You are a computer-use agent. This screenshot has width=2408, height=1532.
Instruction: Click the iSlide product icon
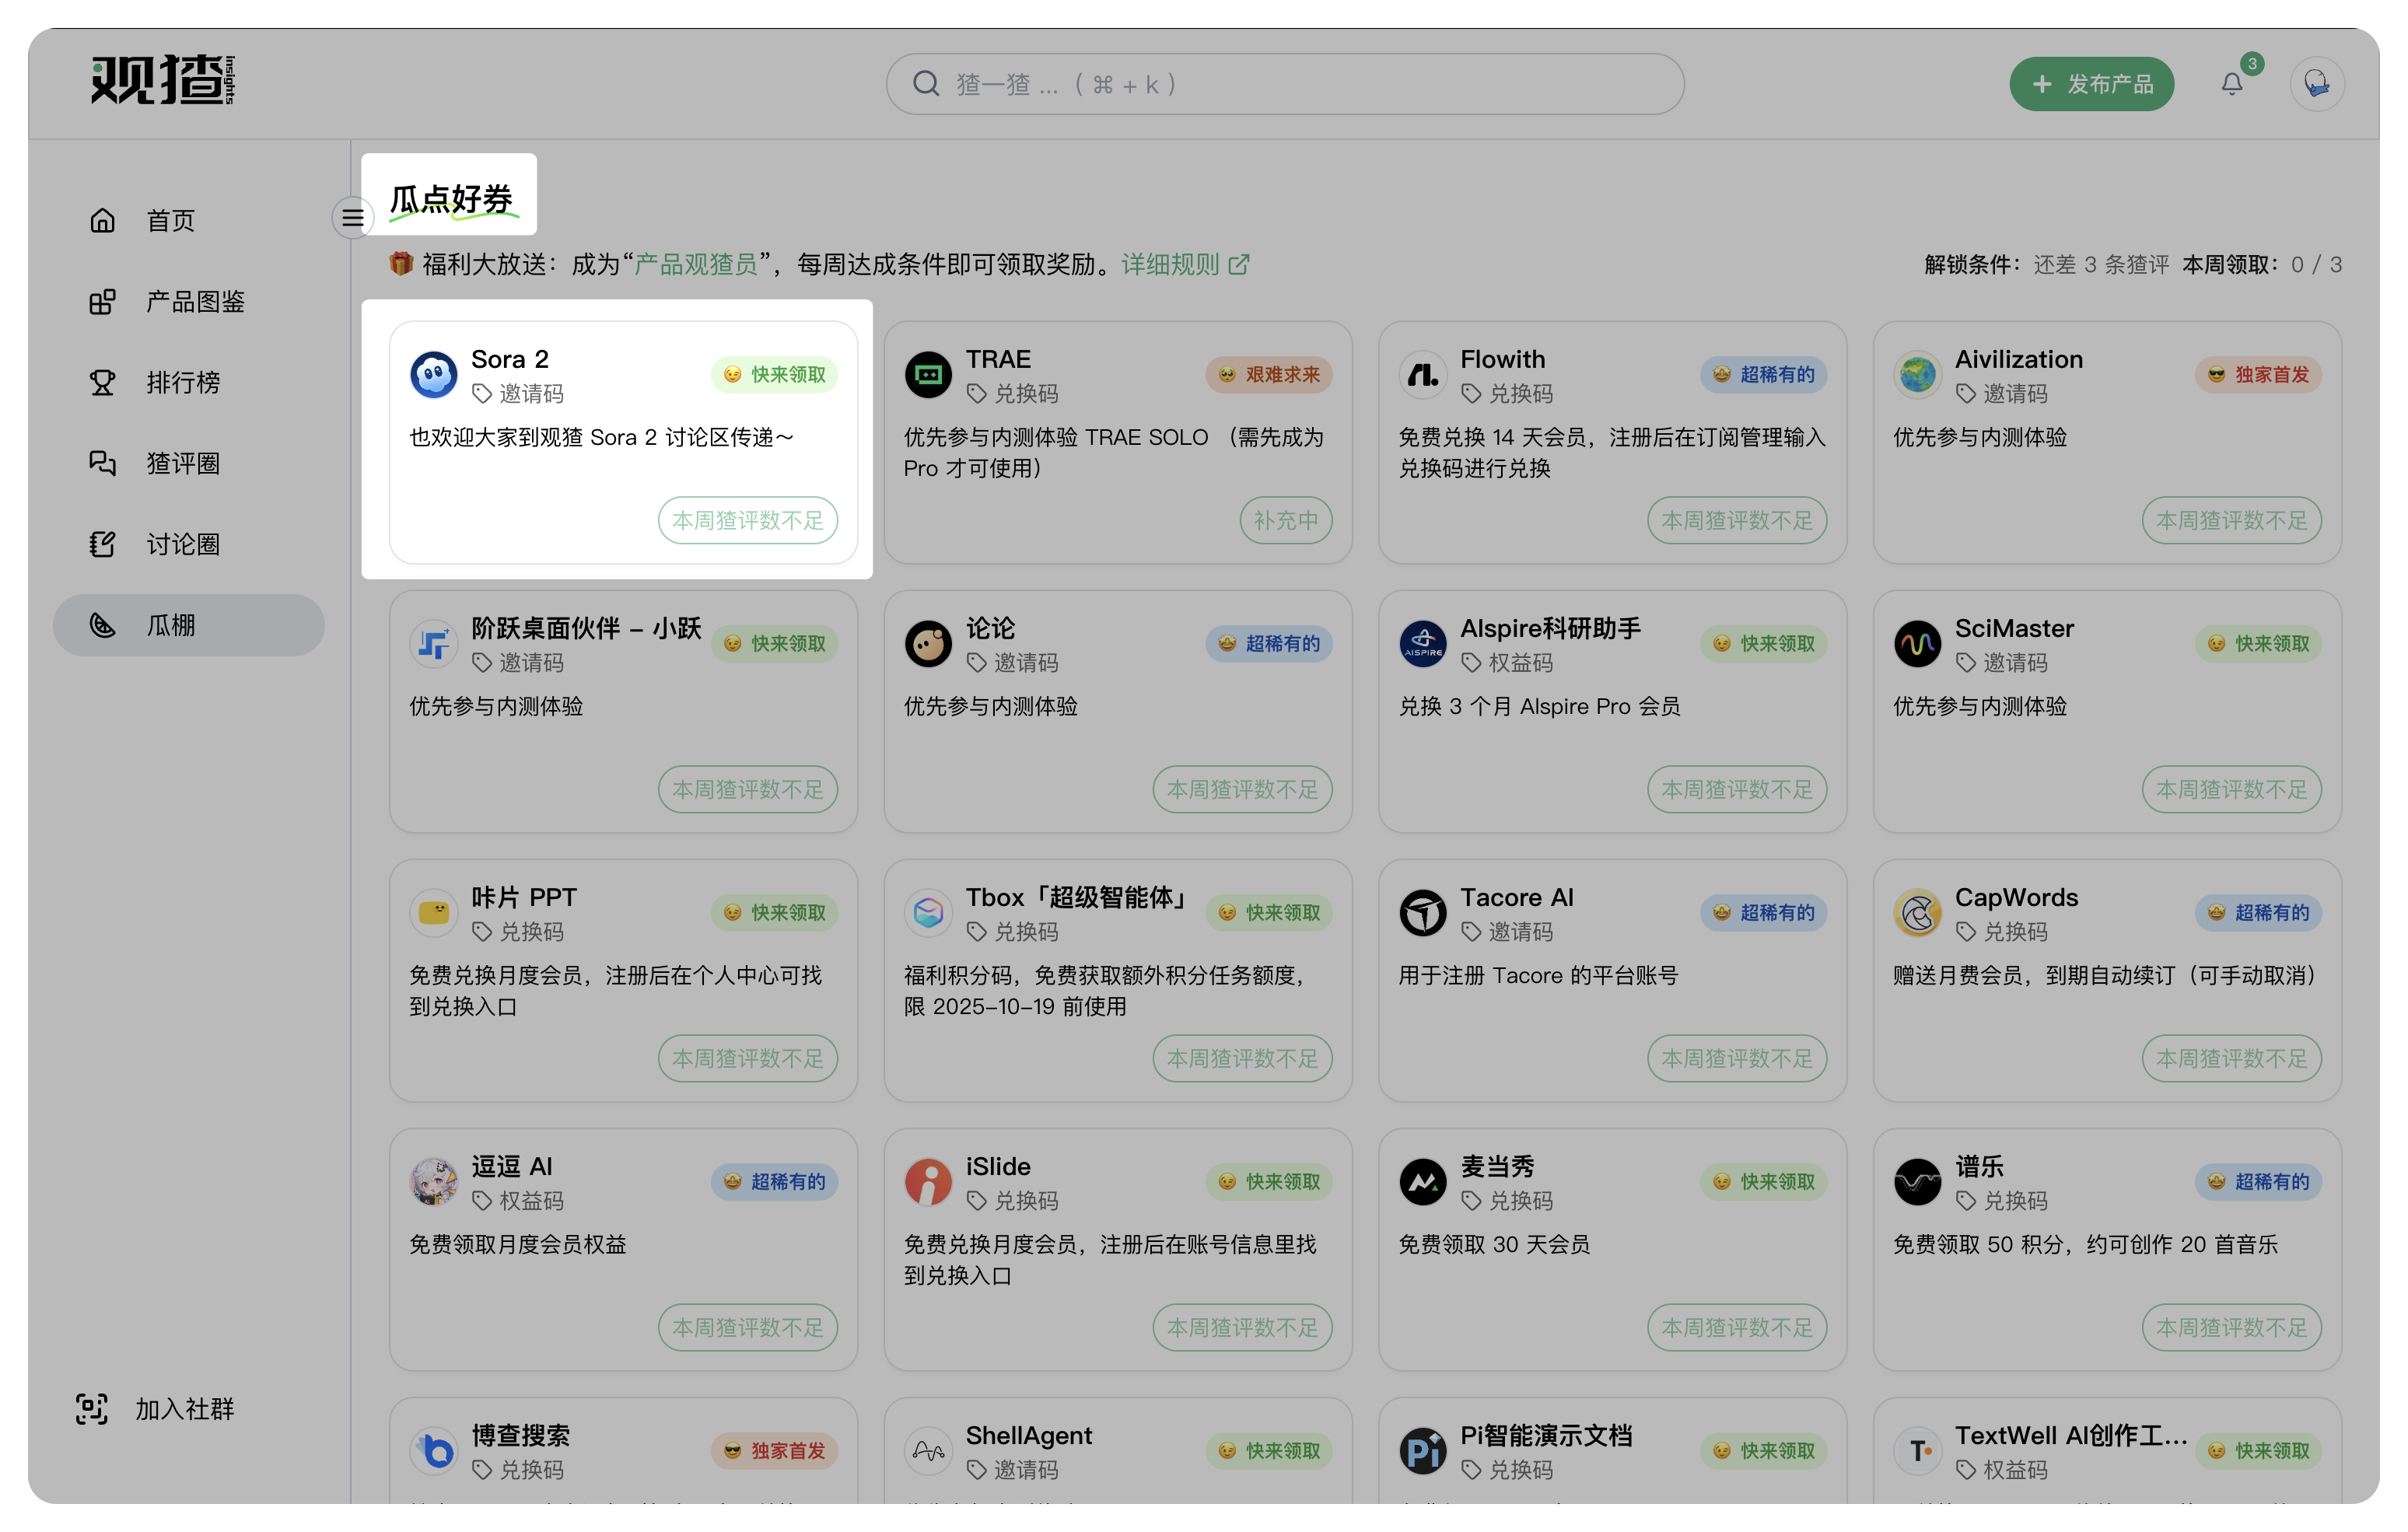click(x=927, y=1182)
